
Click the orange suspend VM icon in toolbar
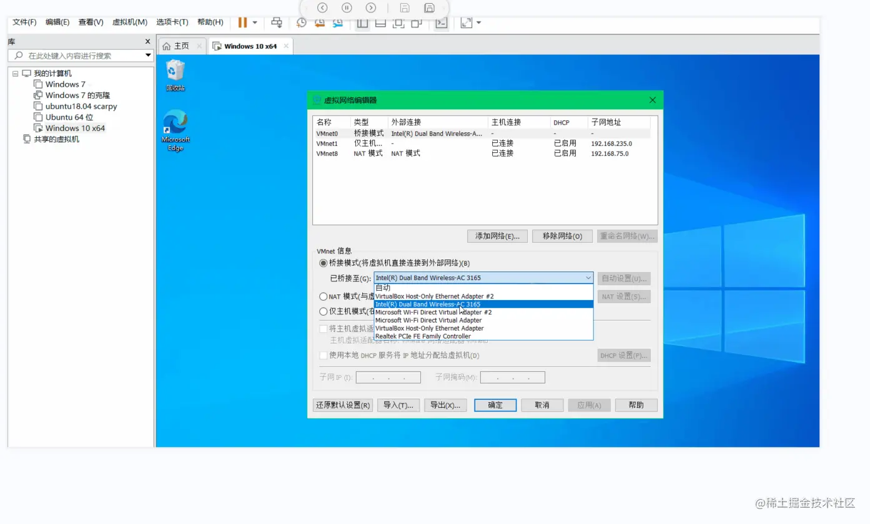tap(242, 22)
